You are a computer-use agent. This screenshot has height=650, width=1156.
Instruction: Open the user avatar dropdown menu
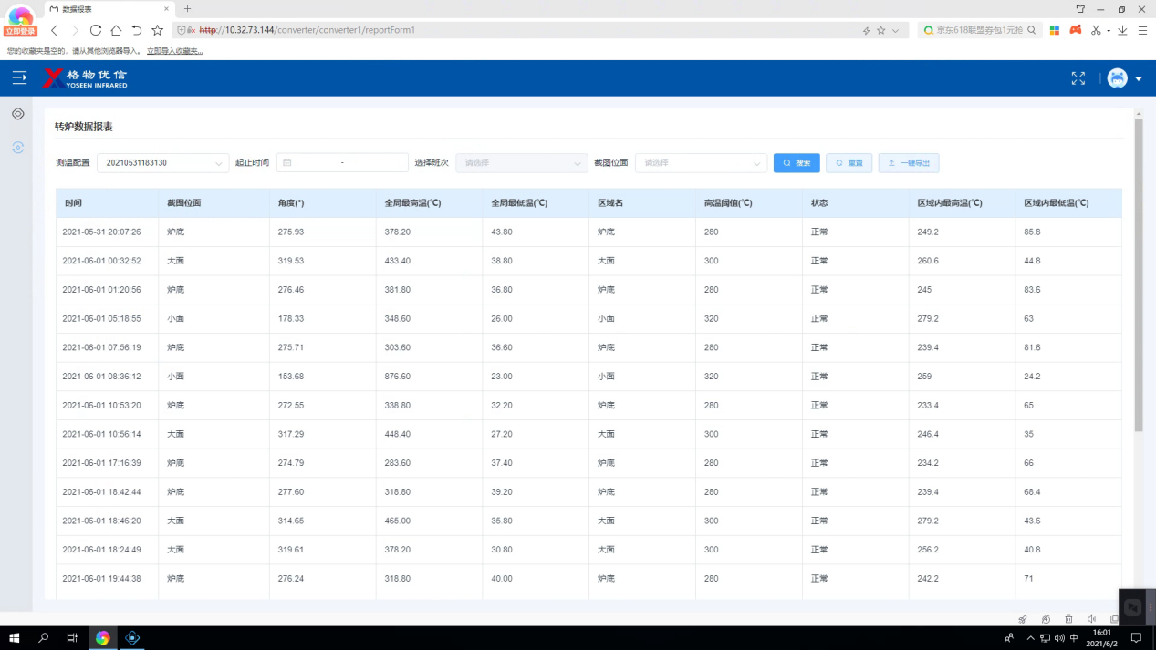1125,78
